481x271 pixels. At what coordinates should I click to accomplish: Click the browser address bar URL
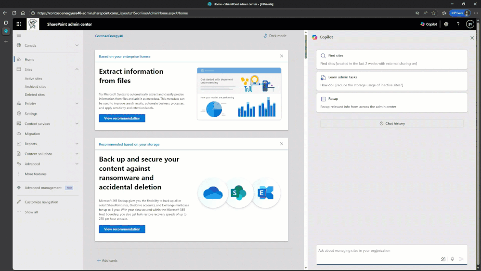(113, 13)
